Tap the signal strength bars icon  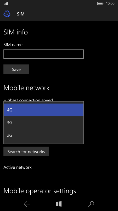(x=6, y=3)
